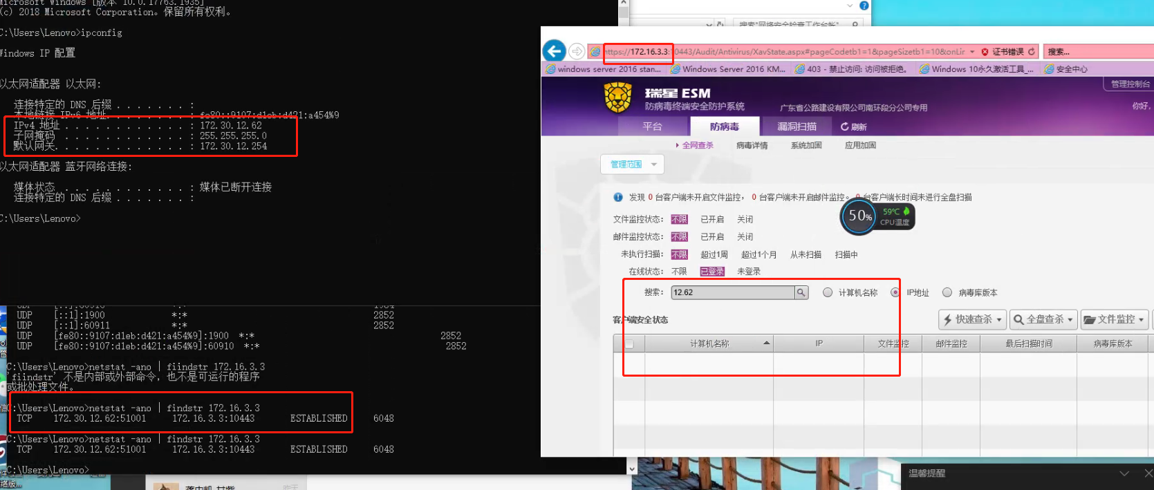Screen dimensions: 1154x490
Task: Select the IP地址 radio button
Action: [x=895, y=292]
